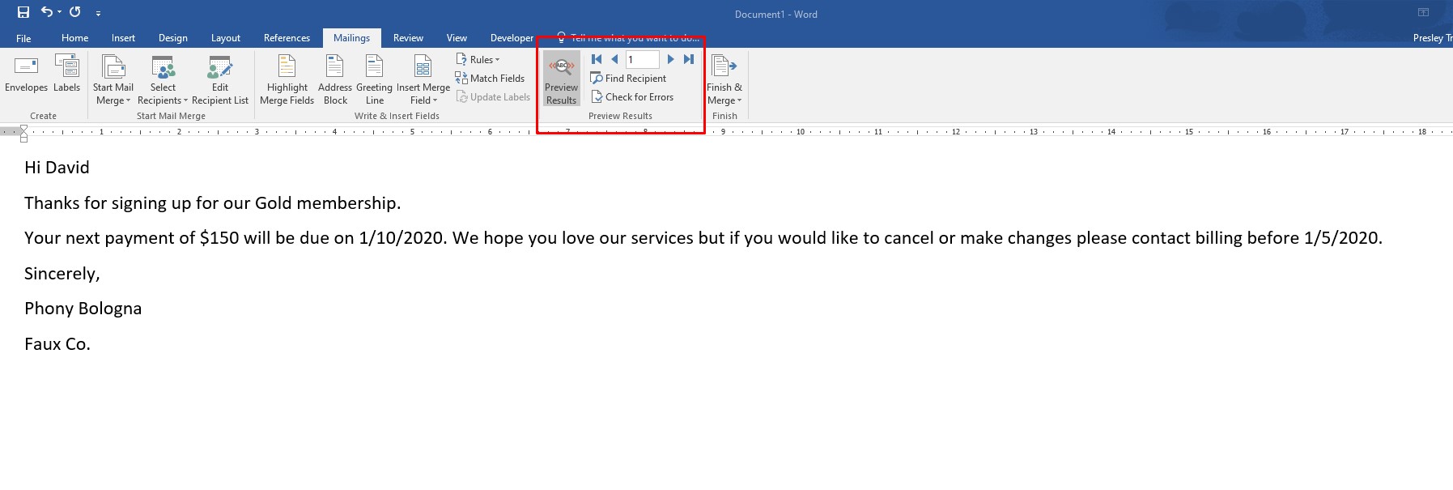
Task: Go to the first record
Action: click(x=597, y=59)
